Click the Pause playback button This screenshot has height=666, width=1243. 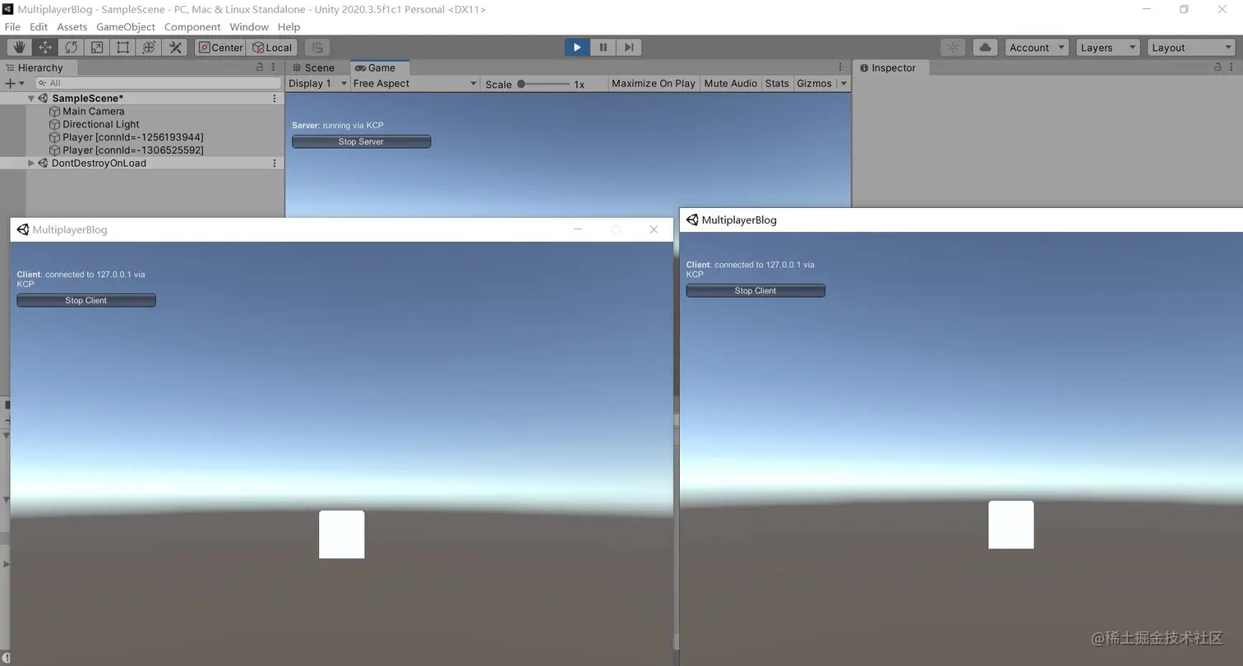pyautogui.click(x=603, y=48)
